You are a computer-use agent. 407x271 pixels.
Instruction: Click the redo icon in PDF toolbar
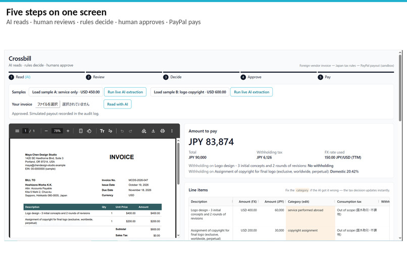[130, 131]
